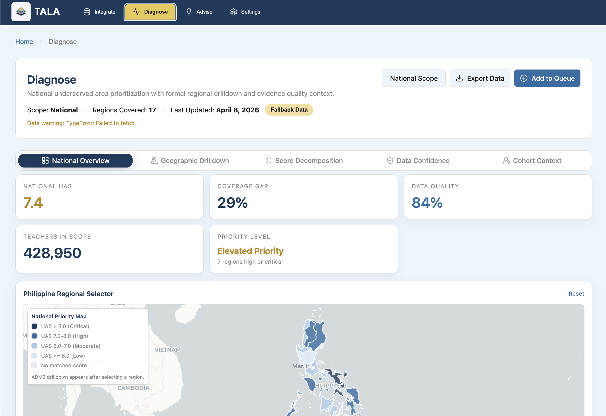
Task: Click the National Overview grid icon
Action: pos(45,161)
